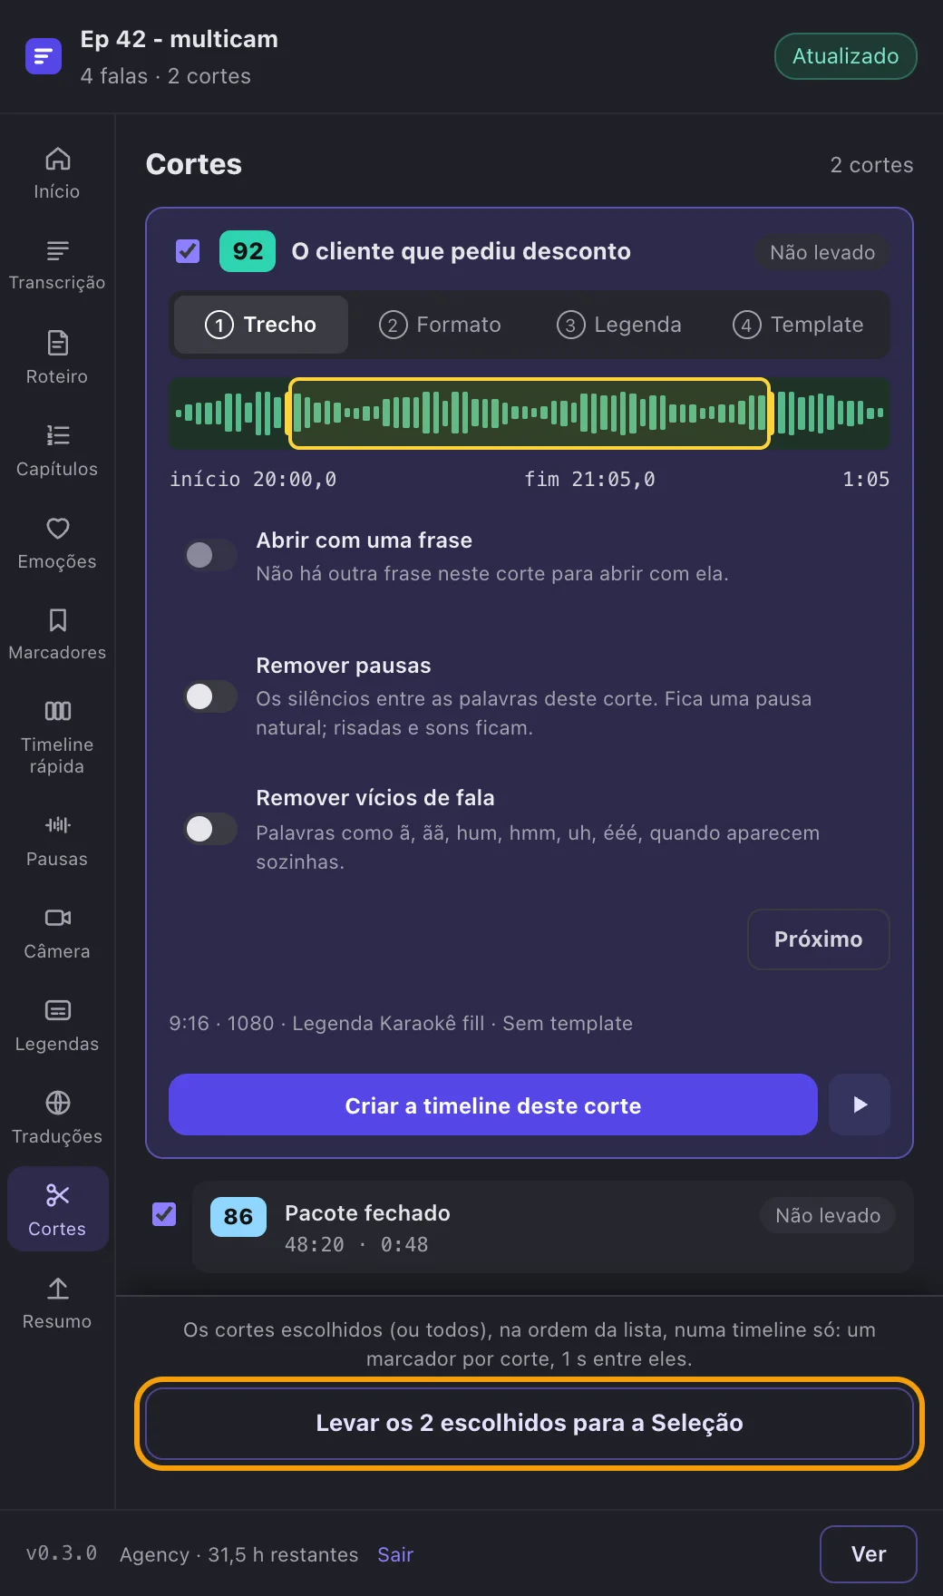Click the right trim handle on waveform
This screenshot has width=943, height=1596.
pyautogui.click(x=769, y=414)
